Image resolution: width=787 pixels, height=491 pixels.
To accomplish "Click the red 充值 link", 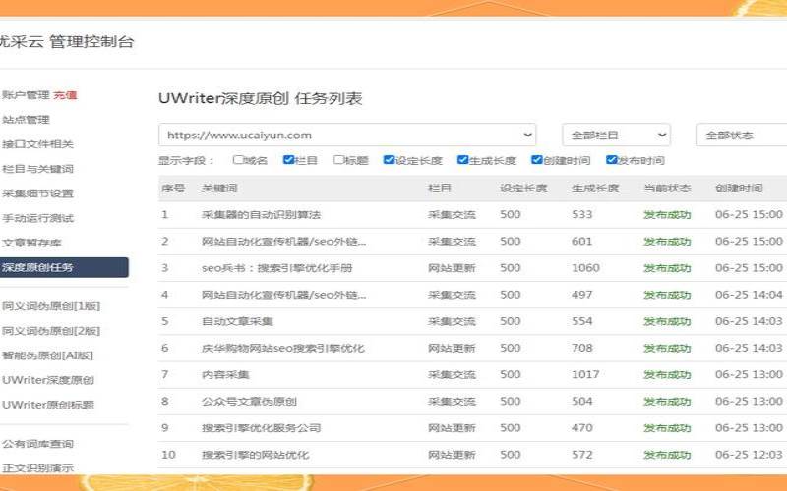I will 65,94.
